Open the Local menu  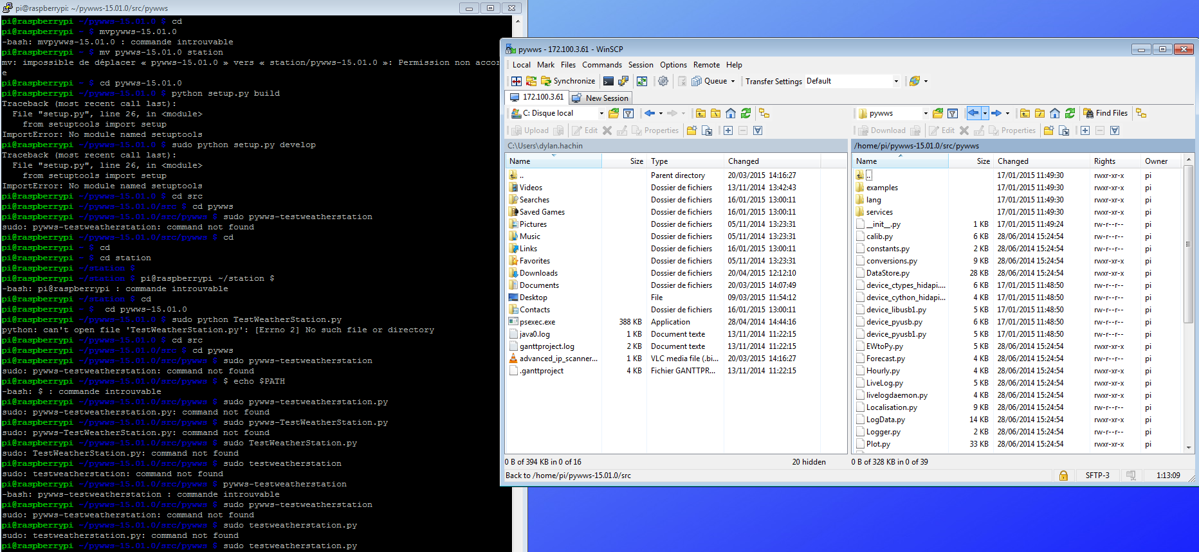(522, 65)
